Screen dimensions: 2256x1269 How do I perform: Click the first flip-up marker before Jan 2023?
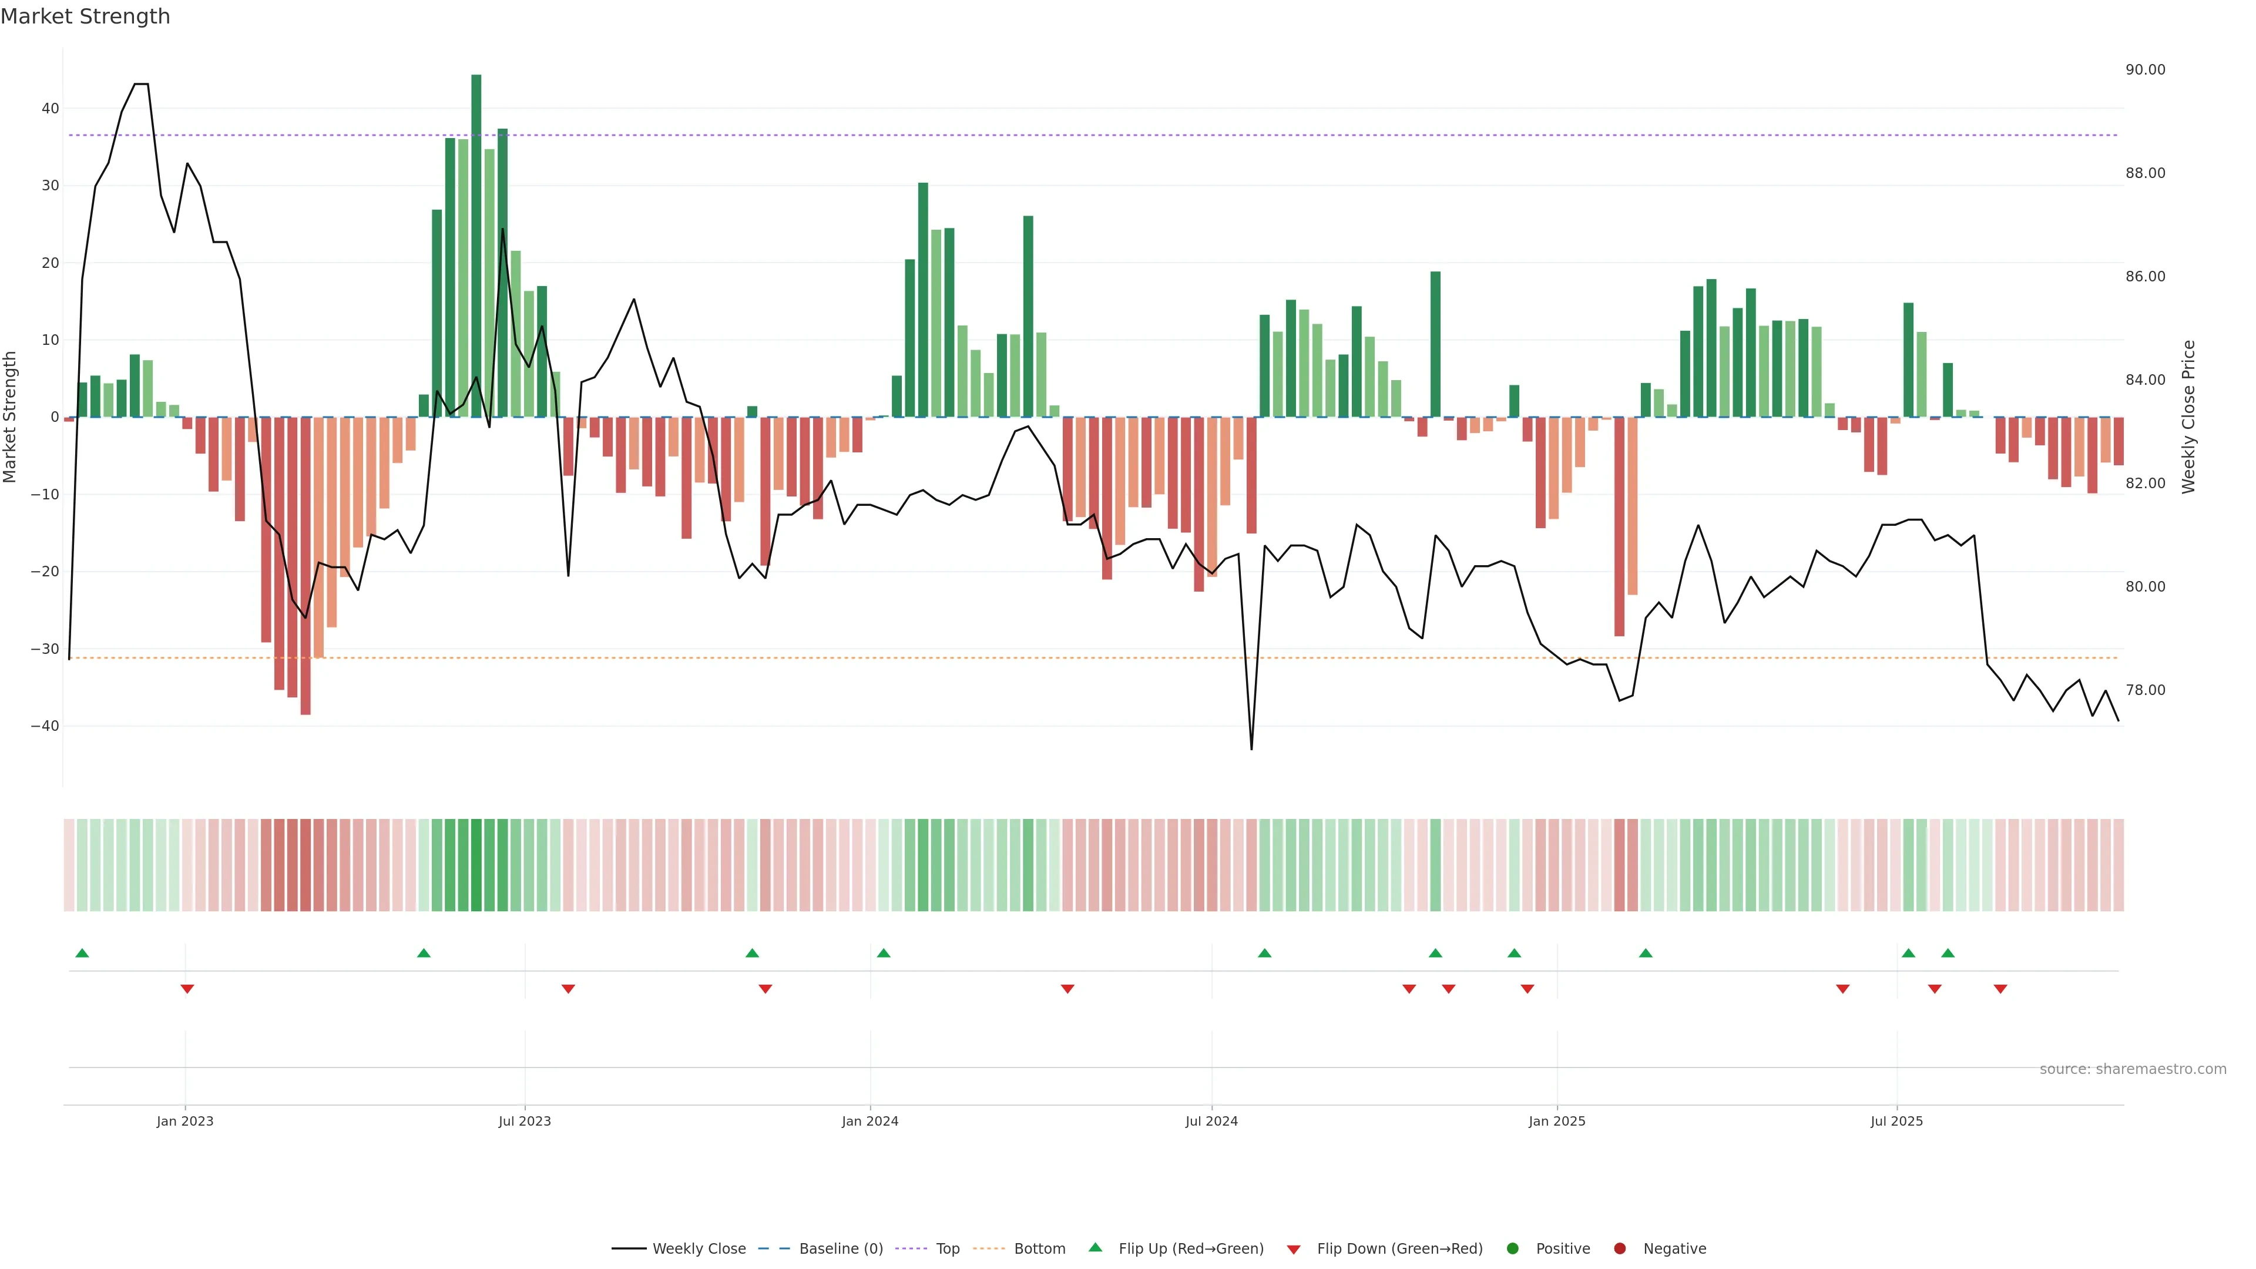point(82,953)
